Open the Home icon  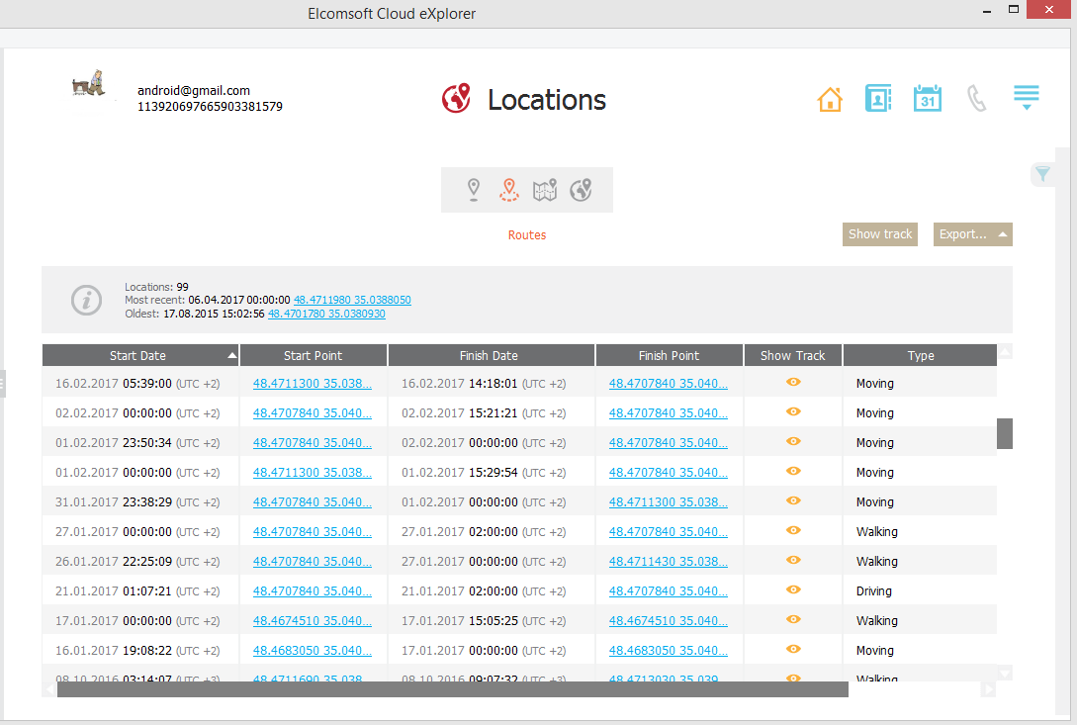click(x=830, y=99)
